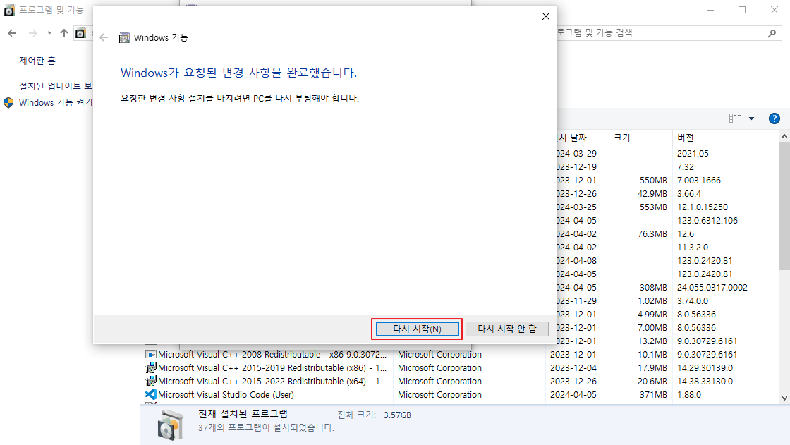
Task: Click version 12.1.0.15250 cell
Action: (x=703, y=207)
